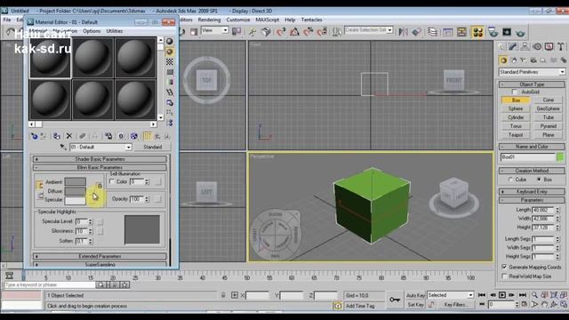The image size is (569, 320).
Task: Open the Motion panel tab
Action: click(537, 46)
